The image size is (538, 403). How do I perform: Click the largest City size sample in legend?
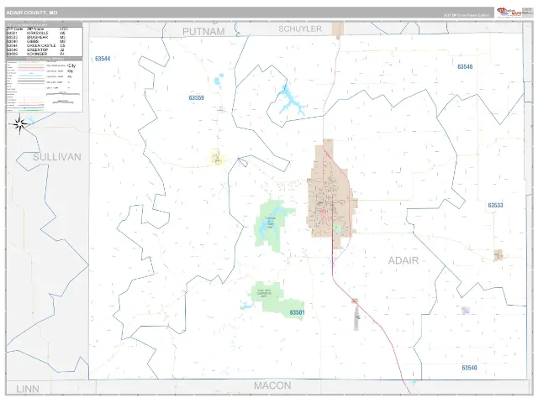point(71,65)
